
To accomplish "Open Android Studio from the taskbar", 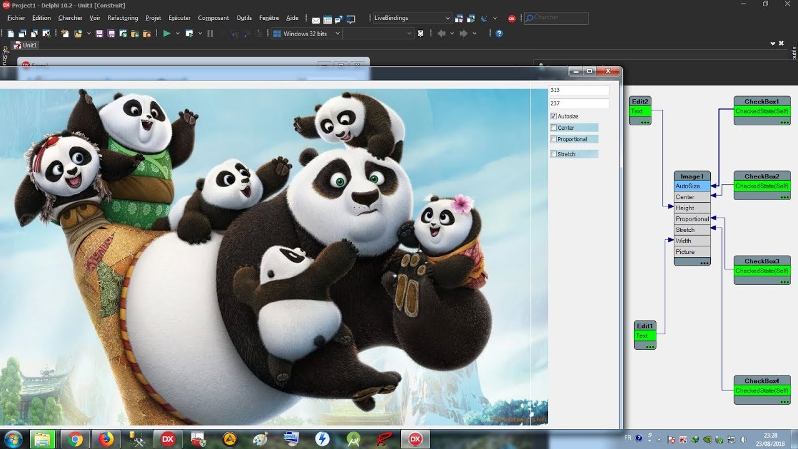I will tap(353, 439).
